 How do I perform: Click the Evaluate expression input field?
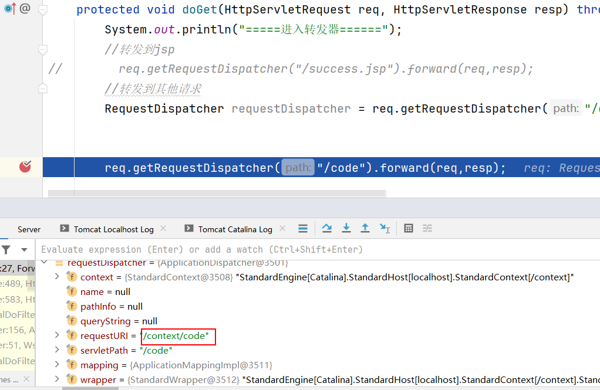(294, 250)
